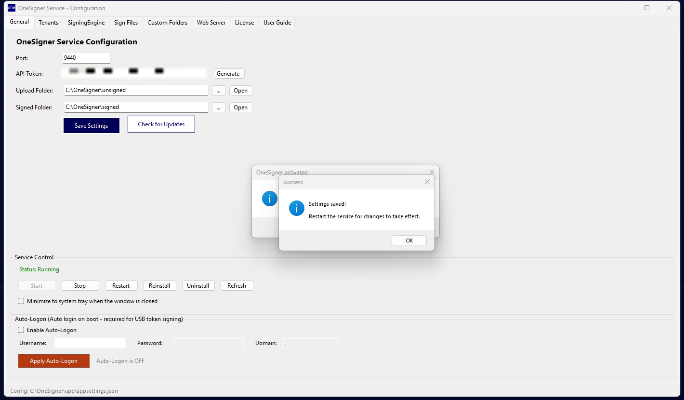684x400 pixels.
Task: Click the Settings saved! message text
Action: 327,204
